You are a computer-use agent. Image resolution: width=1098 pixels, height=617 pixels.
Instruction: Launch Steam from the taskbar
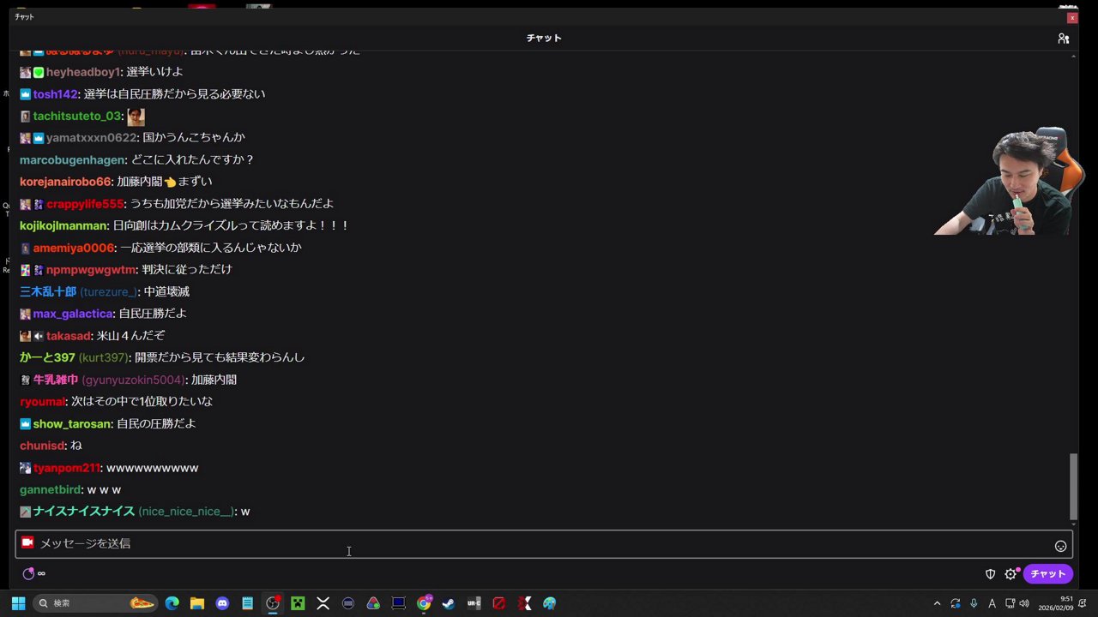tap(449, 603)
